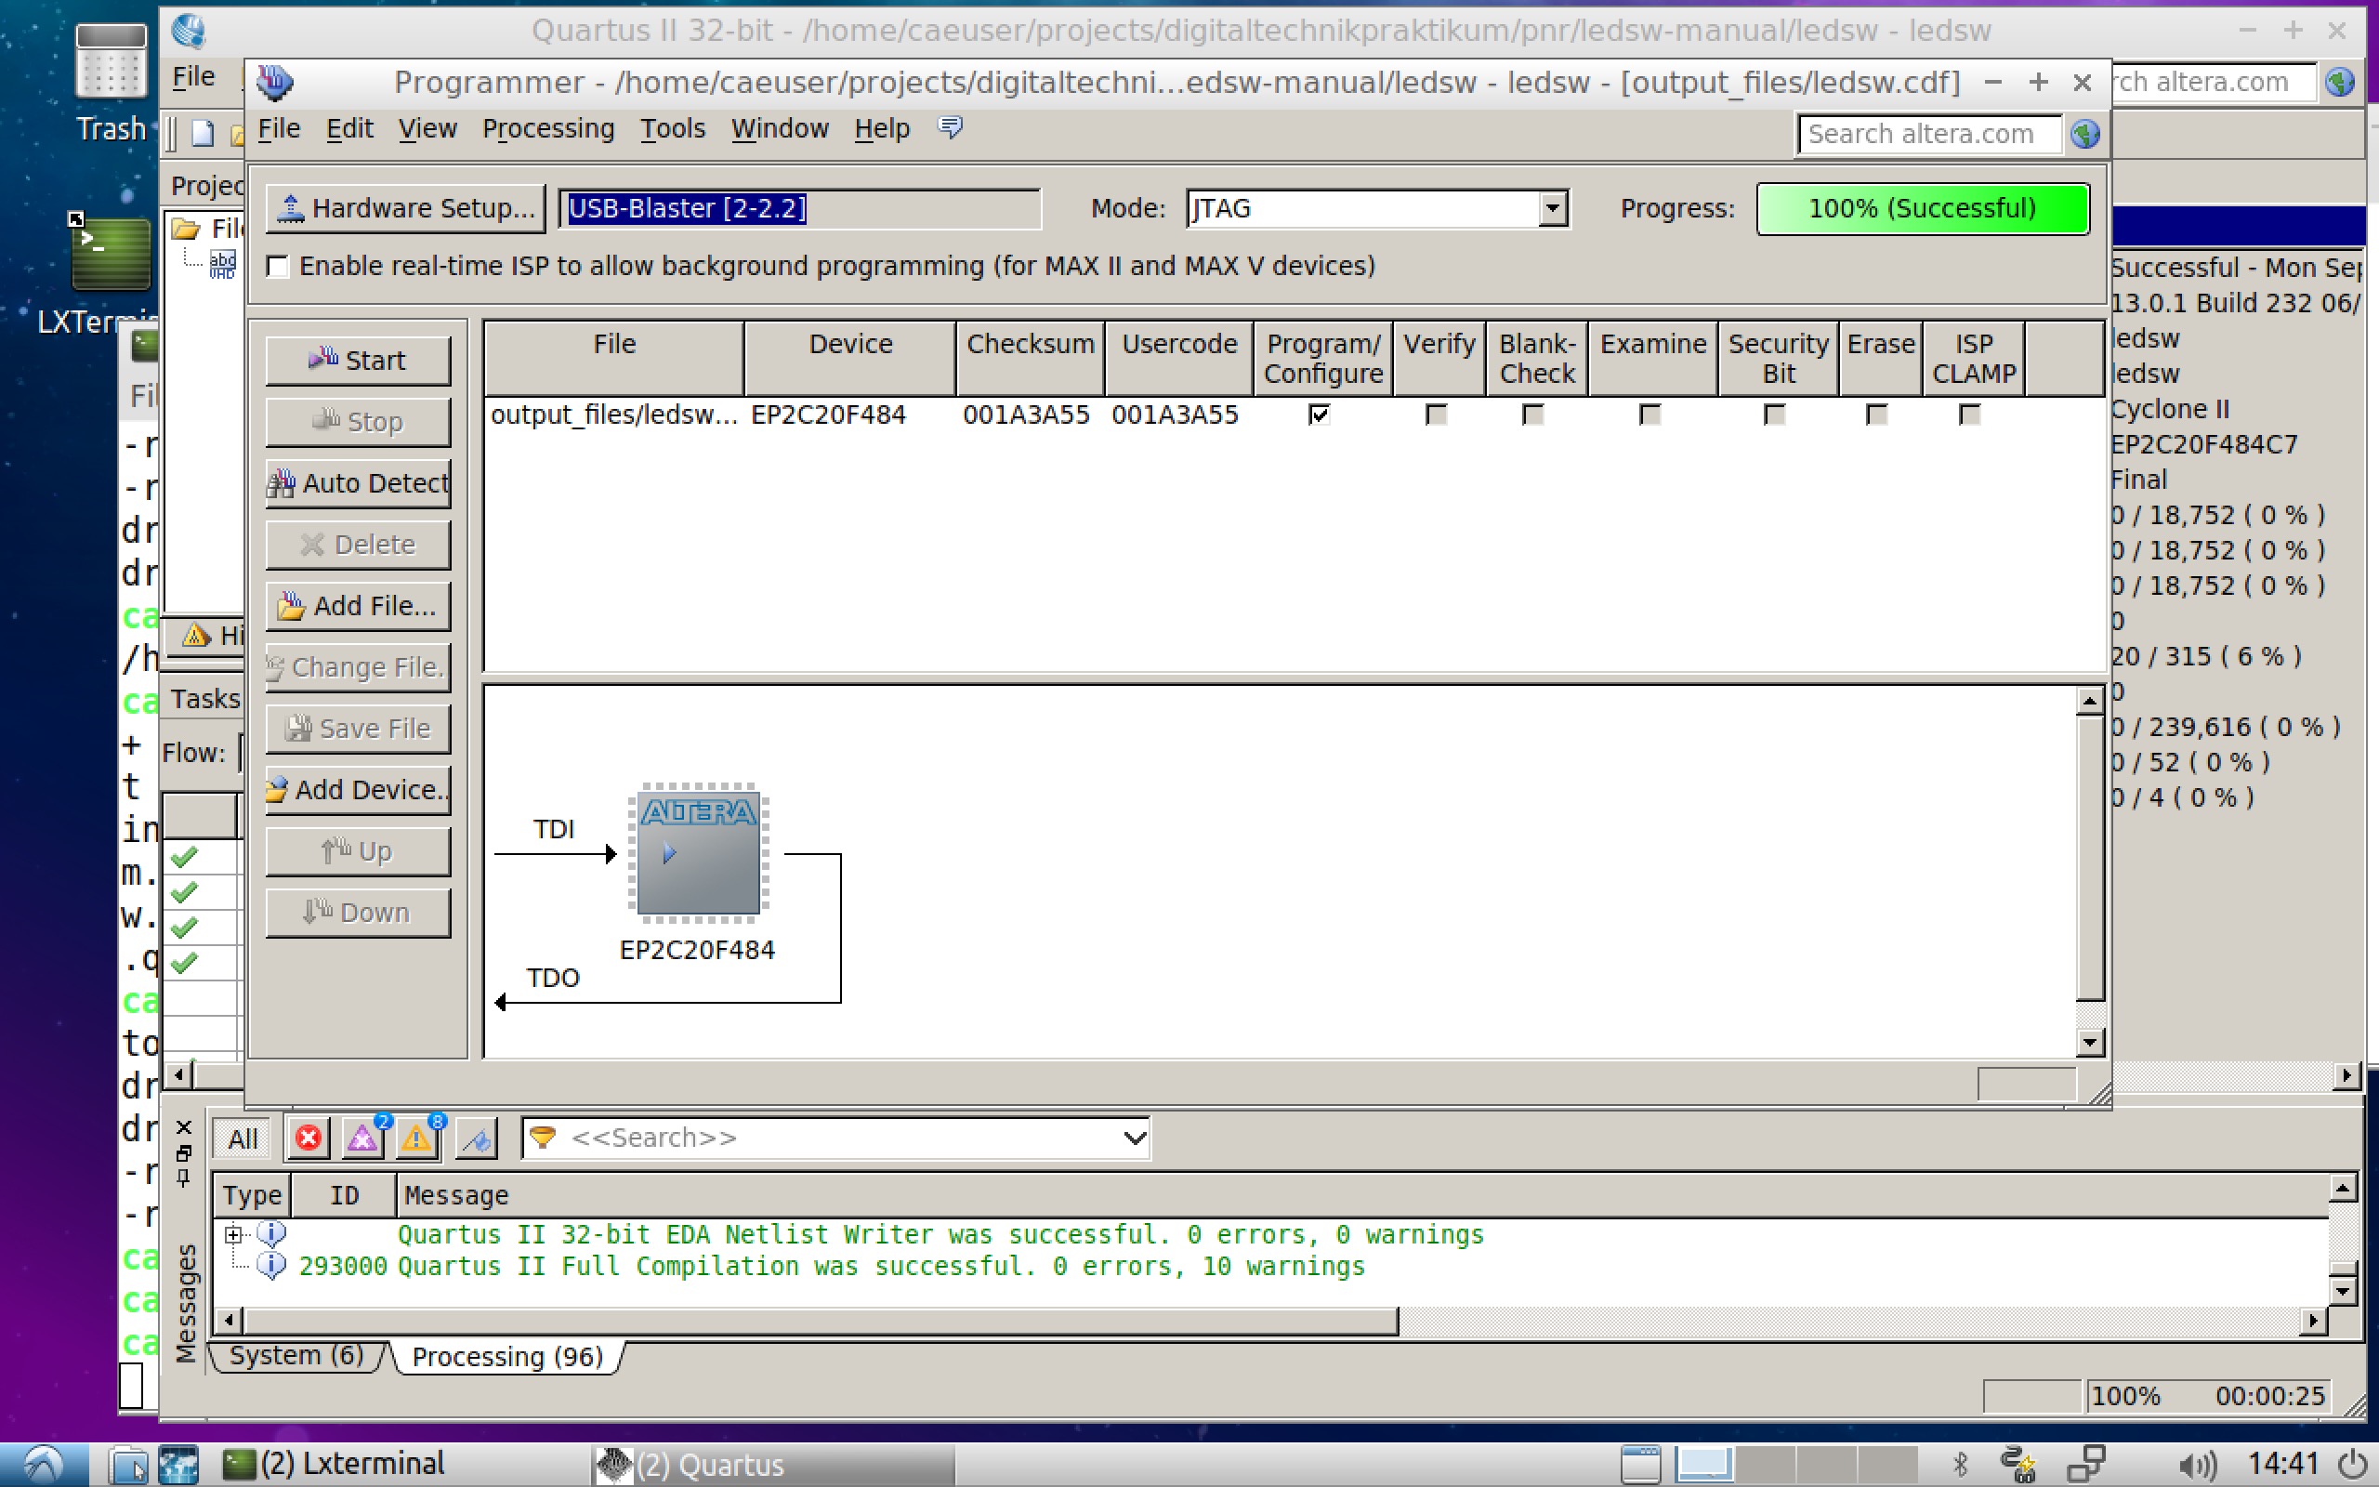Screen dimensions: 2379x1487
Task: Filter messages by errors icon
Action: click(x=309, y=1138)
